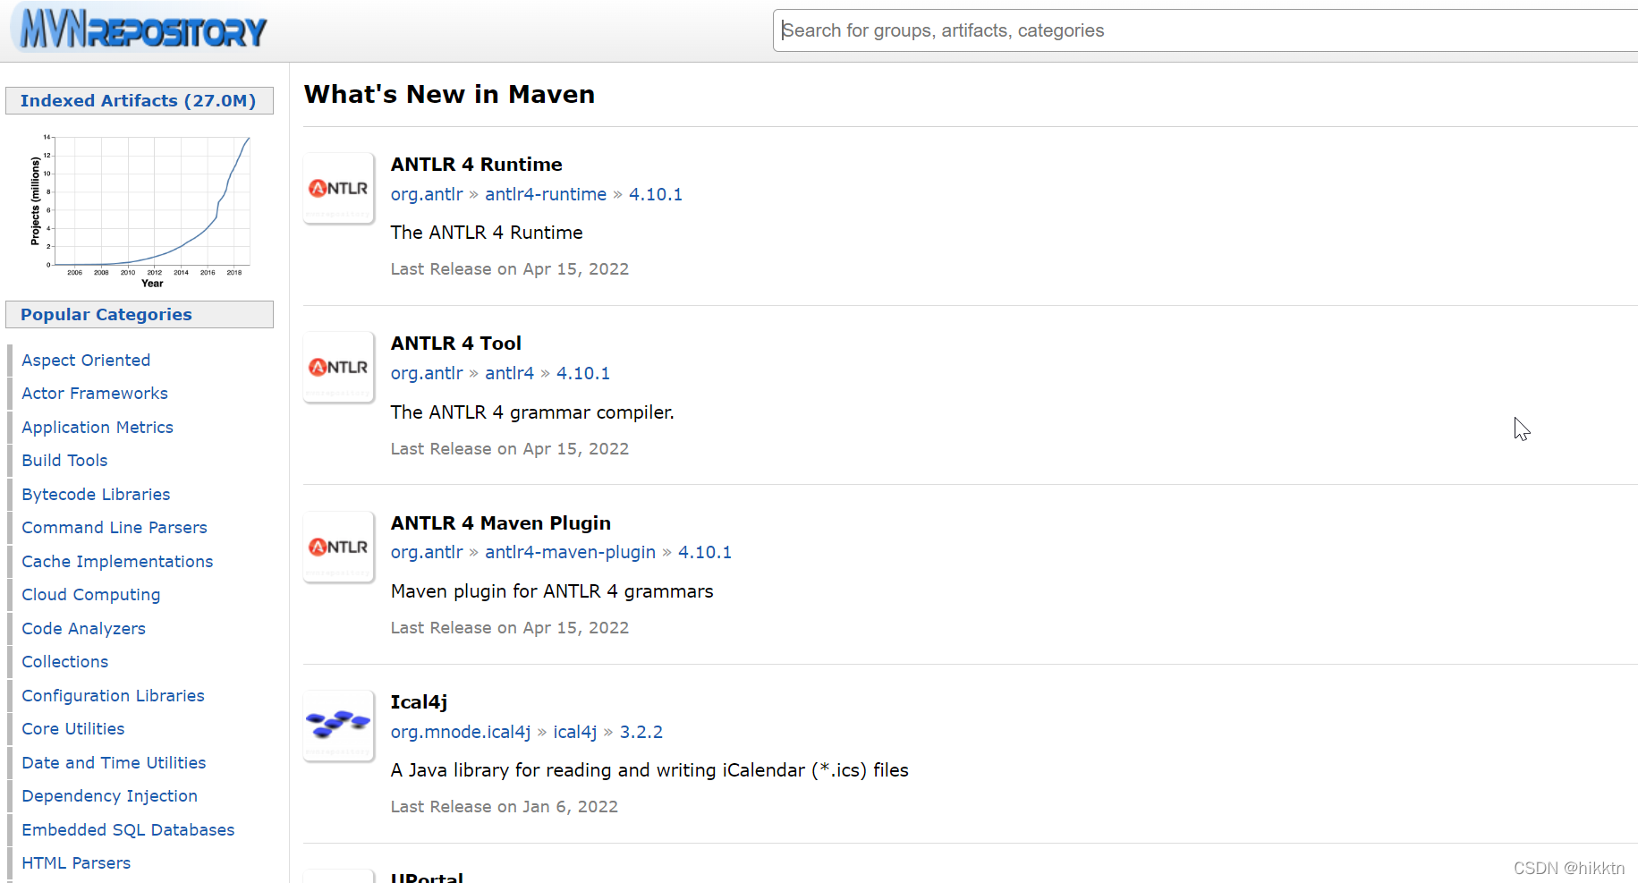1638x883 pixels.
Task: Open Configuration Libraries category
Action: (113, 695)
